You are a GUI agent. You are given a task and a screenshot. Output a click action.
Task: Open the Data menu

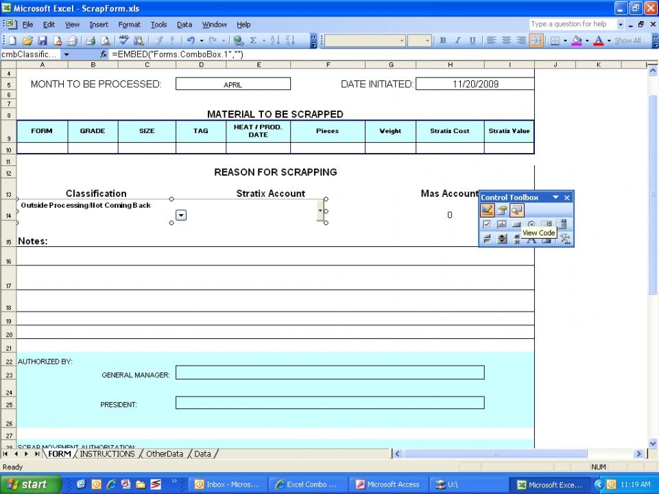click(184, 25)
